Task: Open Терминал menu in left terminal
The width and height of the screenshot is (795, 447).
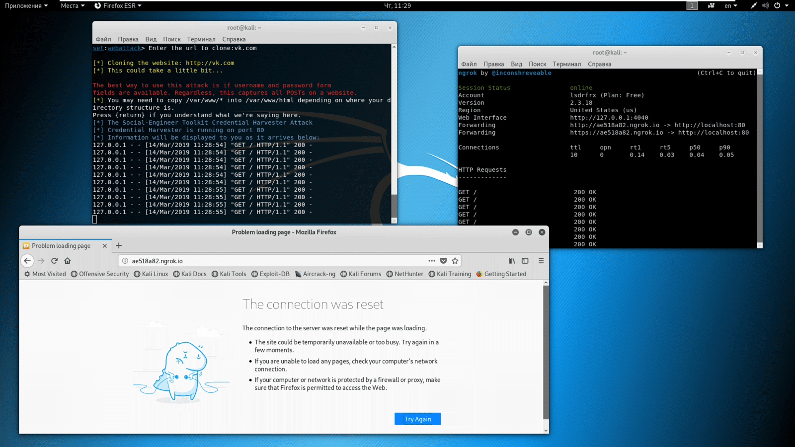Action: (201, 39)
